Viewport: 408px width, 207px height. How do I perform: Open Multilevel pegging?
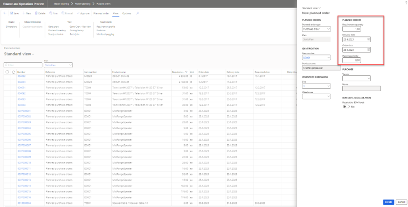coord(105,34)
